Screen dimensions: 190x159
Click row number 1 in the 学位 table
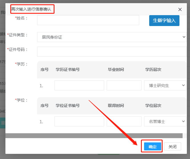click(x=41, y=122)
